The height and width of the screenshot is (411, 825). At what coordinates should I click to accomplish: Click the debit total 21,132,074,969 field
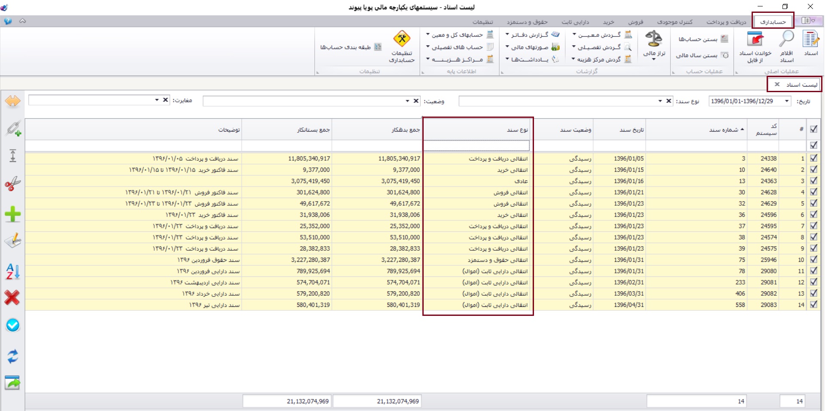pyautogui.click(x=377, y=401)
